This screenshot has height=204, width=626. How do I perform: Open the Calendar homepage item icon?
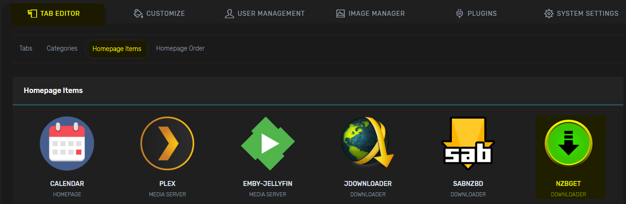(67, 143)
